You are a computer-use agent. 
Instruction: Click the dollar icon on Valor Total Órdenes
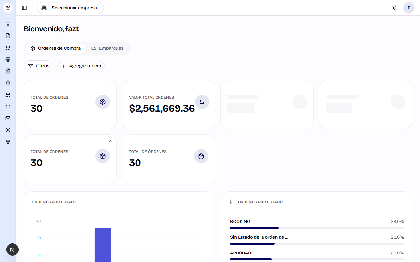tap(202, 102)
